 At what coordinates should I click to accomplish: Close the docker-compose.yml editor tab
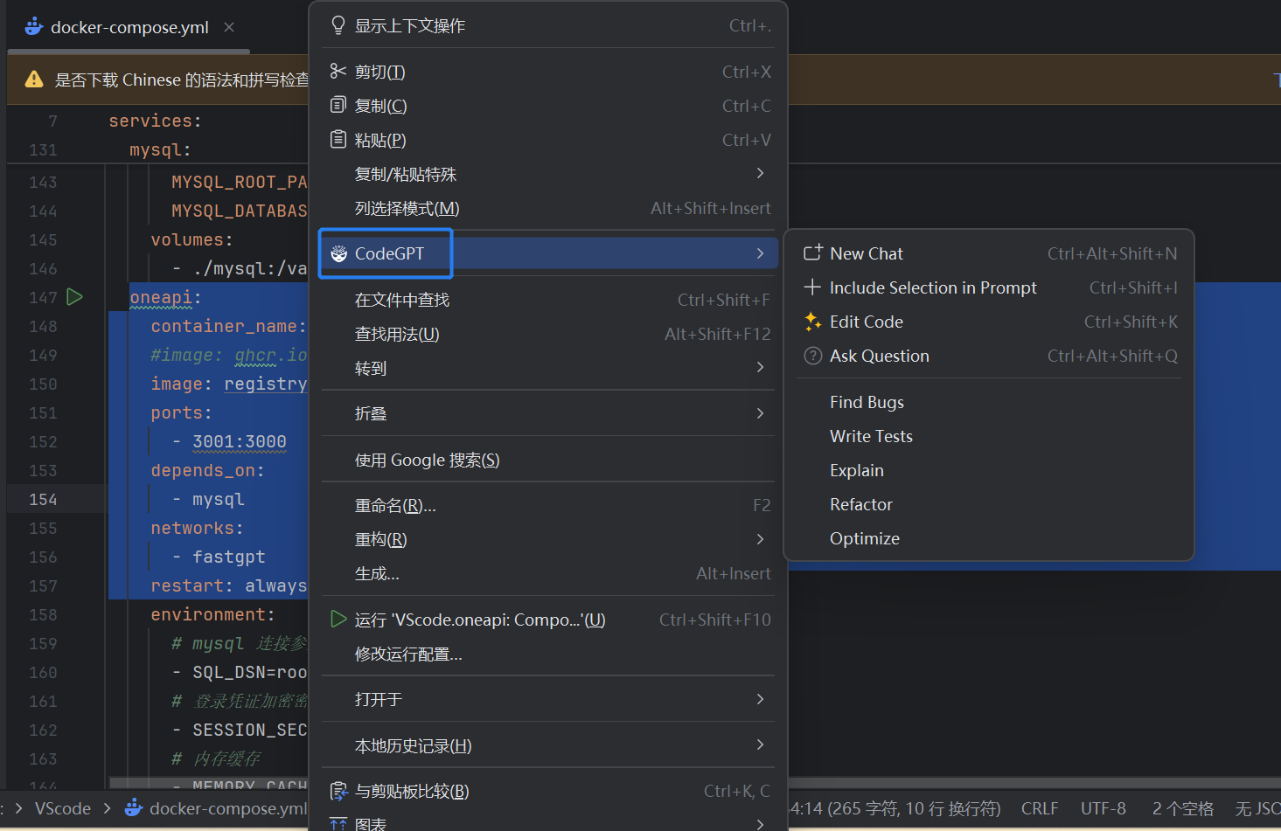coord(229,27)
